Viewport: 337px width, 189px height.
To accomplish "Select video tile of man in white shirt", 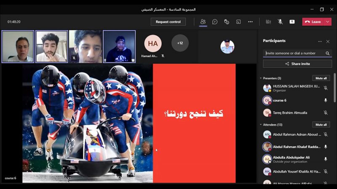I will (x=18, y=47).
